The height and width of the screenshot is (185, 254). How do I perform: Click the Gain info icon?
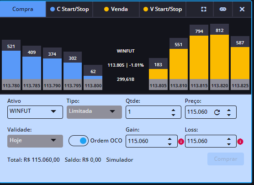tap(181, 142)
